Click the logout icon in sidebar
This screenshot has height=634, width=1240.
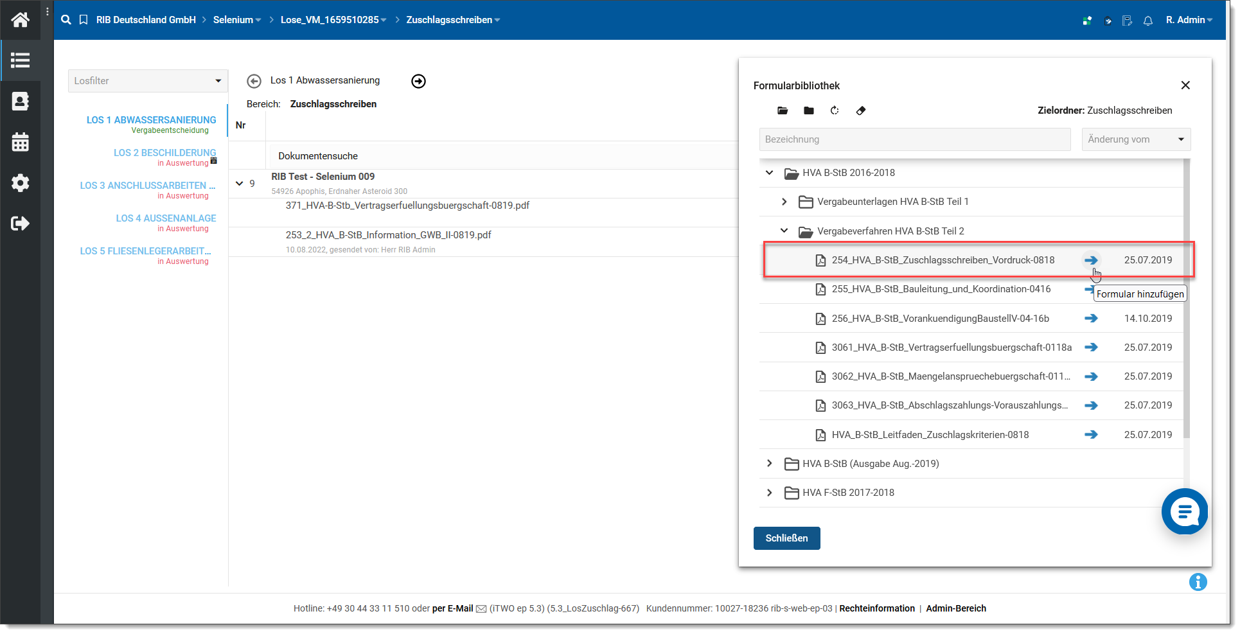point(20,224)
